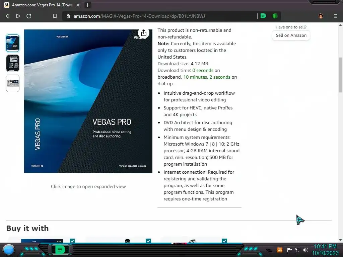Uncheck the second Buy it with item checkbox
Image resolution: width=343 pixels, height=257 pixels.
coord(148,241)
